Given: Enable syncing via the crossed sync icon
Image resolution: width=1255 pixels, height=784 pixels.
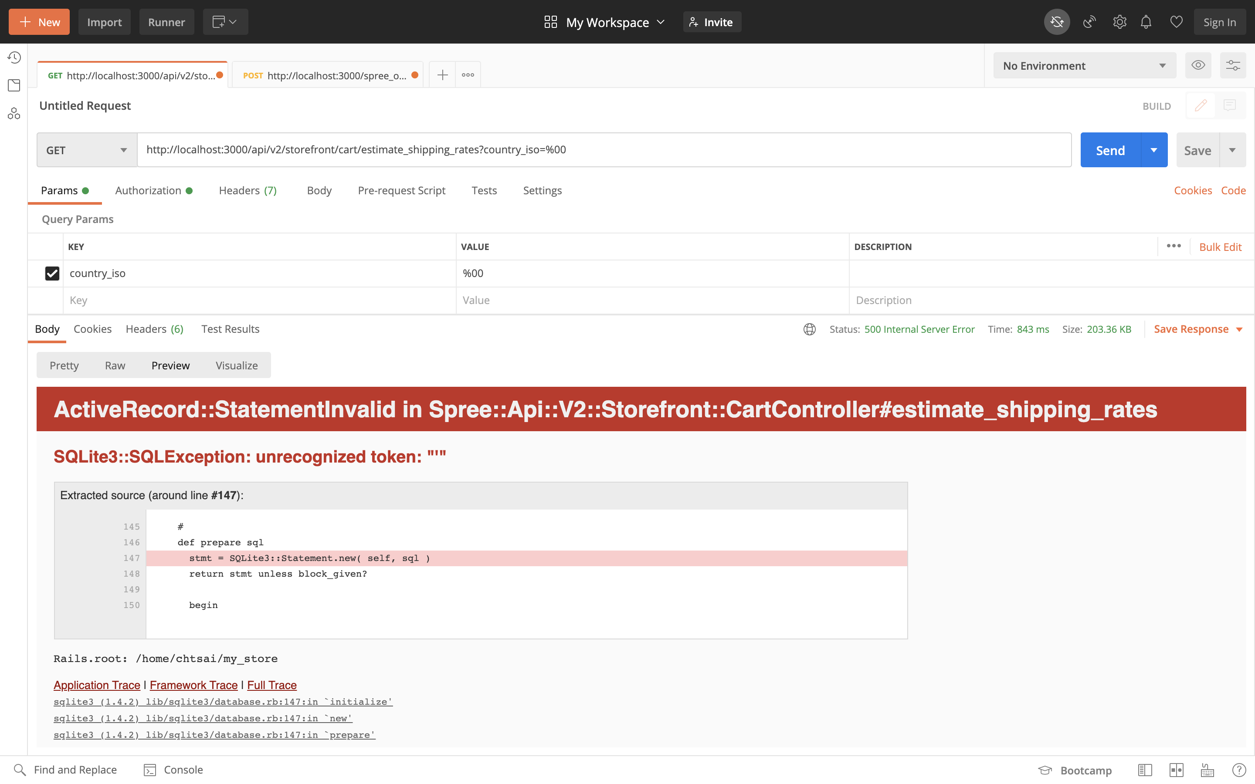Looking at the screenshot, I should click(1057, 22).
